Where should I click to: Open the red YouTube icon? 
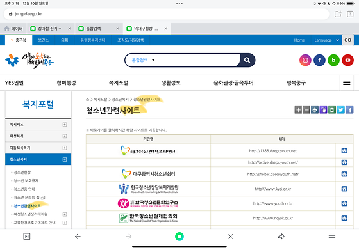(x=347, y=60)
